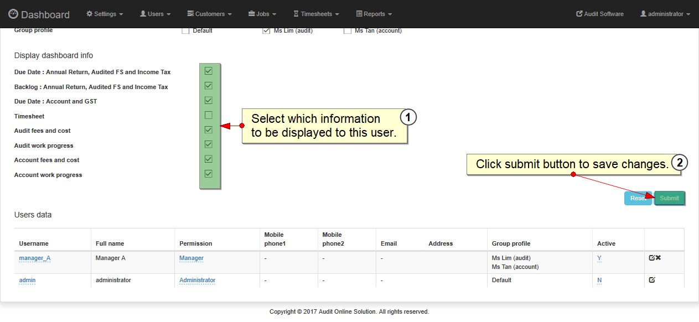Enable the Timesheet dashboard info checkbox

tap(209, 115)
